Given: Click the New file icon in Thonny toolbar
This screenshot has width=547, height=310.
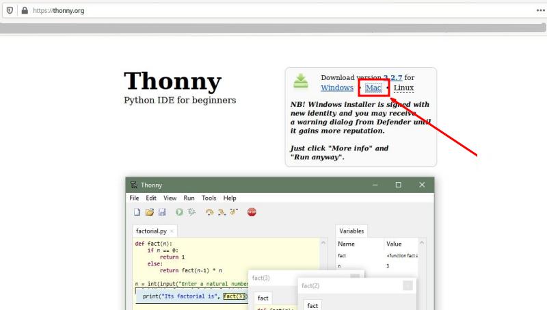Looking at the screenshot, I should click(x=137, y=212).
